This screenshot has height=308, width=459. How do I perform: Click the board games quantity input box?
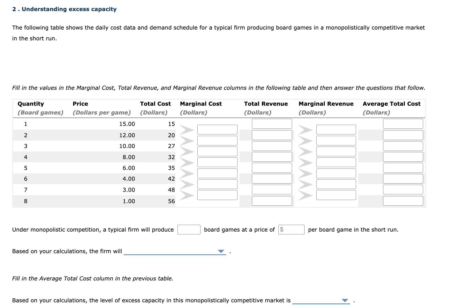click(x=189, y=229)
